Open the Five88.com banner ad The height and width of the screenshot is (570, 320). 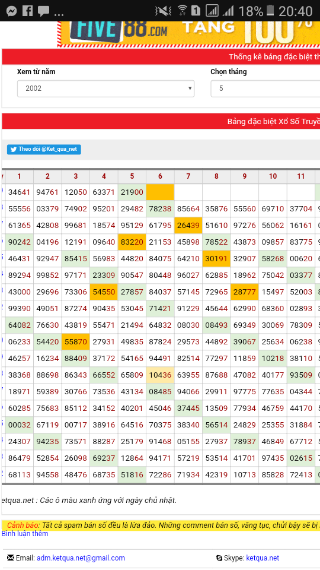click(x=188, y=33)
